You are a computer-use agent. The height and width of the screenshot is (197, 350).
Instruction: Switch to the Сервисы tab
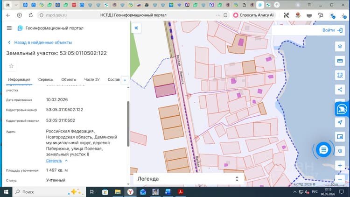coord(46,79)
